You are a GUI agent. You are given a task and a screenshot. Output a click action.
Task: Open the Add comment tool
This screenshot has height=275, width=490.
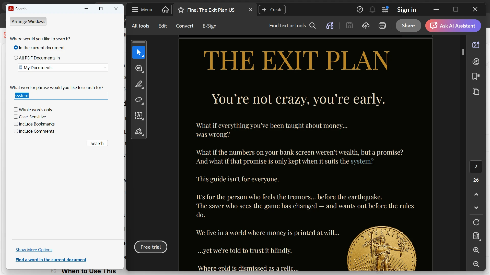pyautogui.click(x=139, y=68)
